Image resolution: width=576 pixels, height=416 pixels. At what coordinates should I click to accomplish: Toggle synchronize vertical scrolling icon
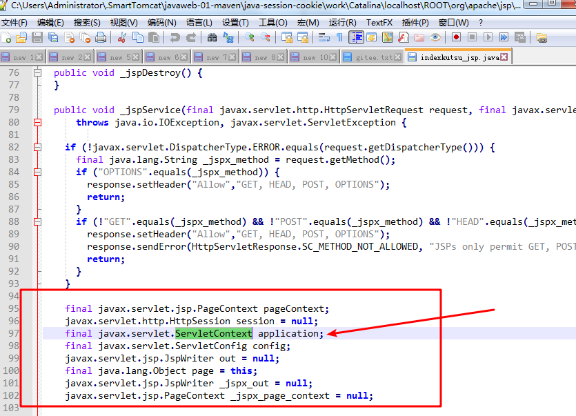(286, 37)
